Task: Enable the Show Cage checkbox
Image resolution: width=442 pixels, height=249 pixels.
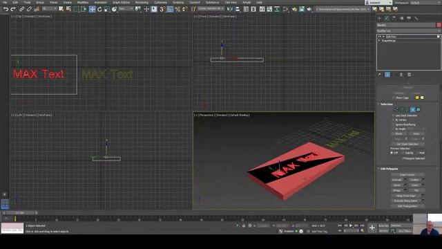Action: (394, 98)
